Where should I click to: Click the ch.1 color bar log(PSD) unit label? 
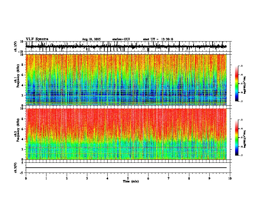pos(245,85)
